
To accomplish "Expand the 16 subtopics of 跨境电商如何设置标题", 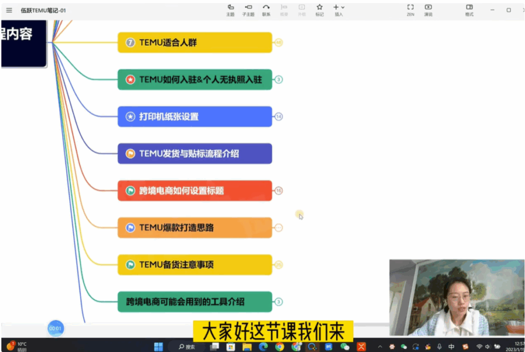I will pyautogui.click(x=278, y=191).
